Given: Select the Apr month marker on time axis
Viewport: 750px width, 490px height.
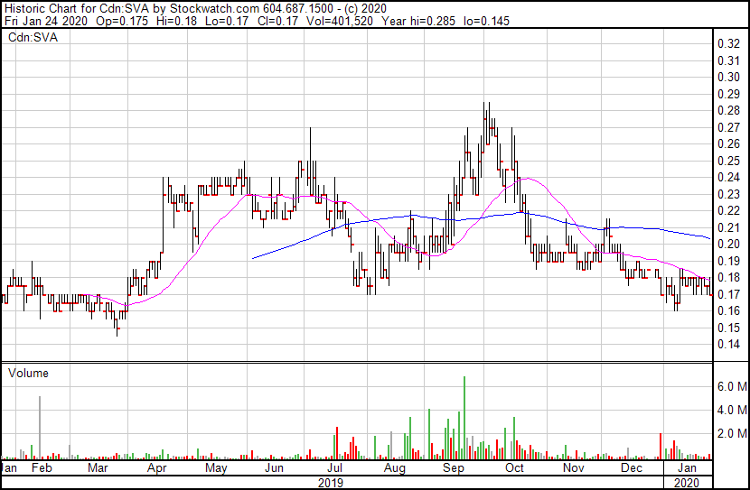Looking at the screenshot, I should click(x=157, y=469).
